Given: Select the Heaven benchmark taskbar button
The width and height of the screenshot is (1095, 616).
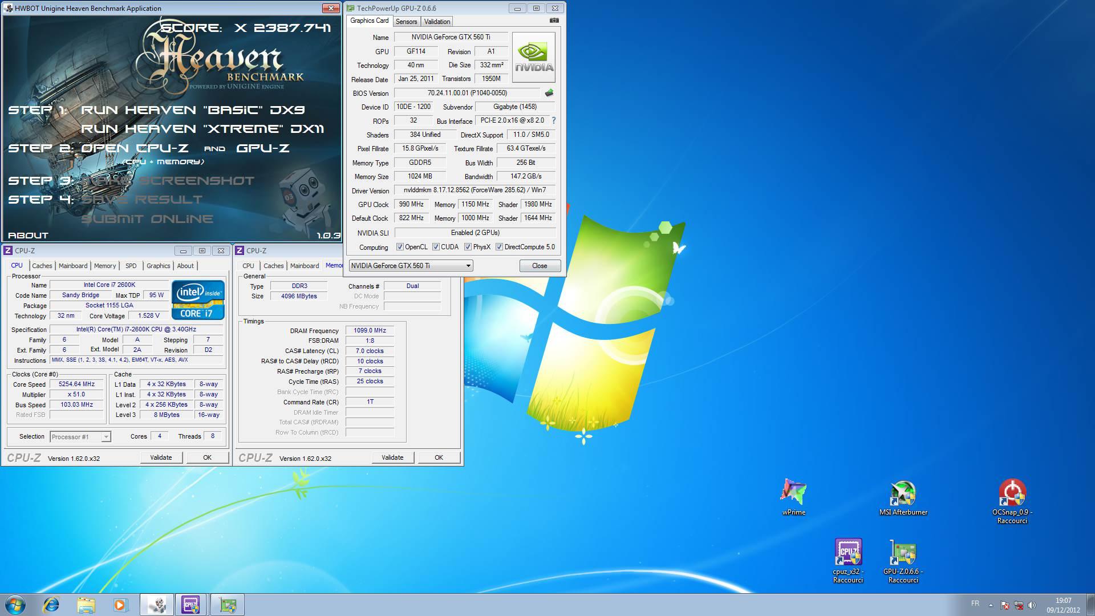Looking at the screenshot, I should (157, 605).
